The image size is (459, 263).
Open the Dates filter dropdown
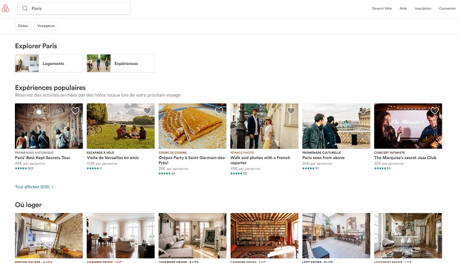pyautogui.click(x=23, y=26)
